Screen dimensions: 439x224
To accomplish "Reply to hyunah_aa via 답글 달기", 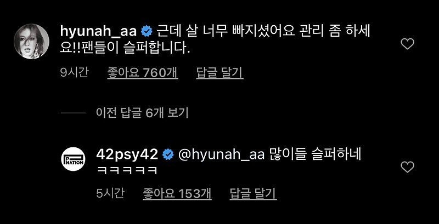I will pyautogui.click(x=219, y=73).
